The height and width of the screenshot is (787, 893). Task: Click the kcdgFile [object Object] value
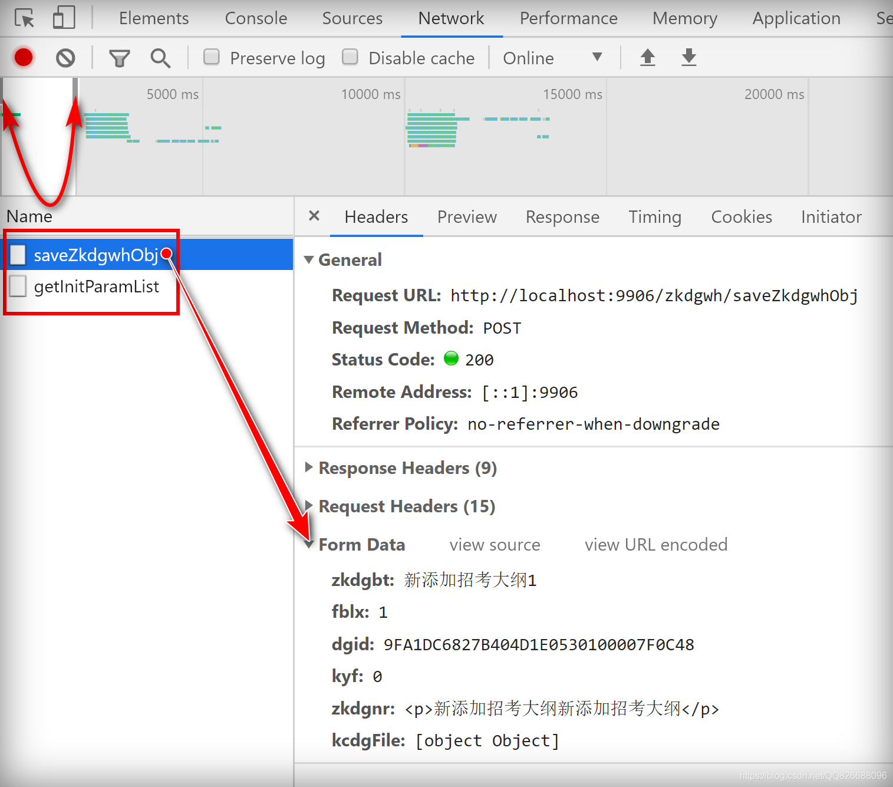(487, 741)
